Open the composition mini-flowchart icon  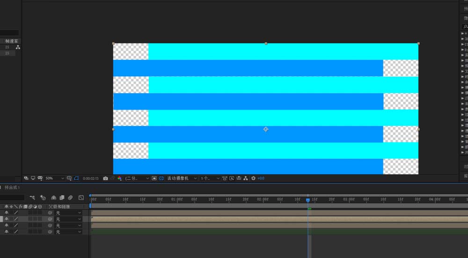[x=32, y=198]
